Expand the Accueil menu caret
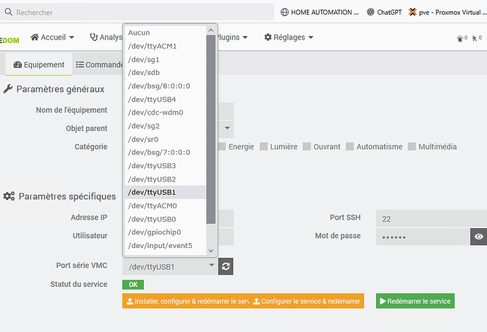The image size is (487, 332). click(x=72, y=37)
